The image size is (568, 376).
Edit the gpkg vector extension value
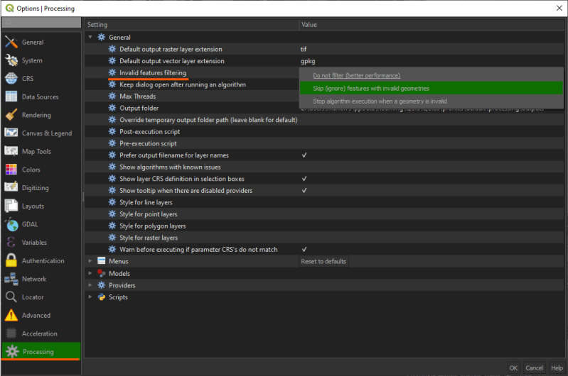point(431,61)
